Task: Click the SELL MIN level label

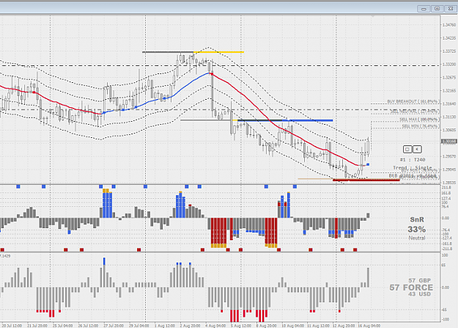Action: pyautogui.click(x=421, y=126)
